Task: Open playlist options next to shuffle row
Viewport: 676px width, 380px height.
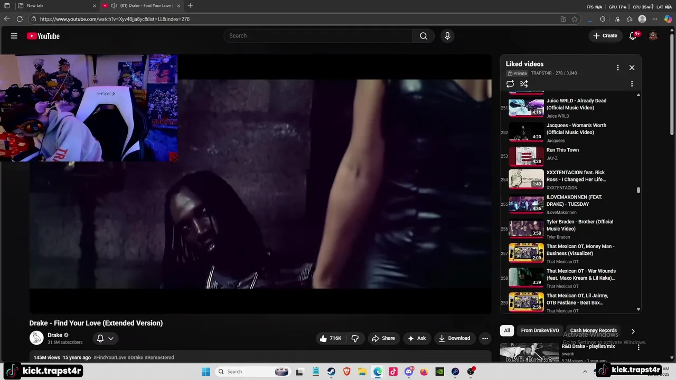Action: 632,84
